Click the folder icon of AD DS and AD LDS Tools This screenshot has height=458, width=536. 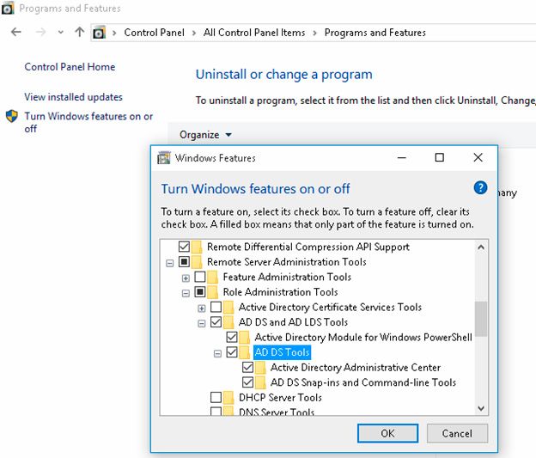pos(228,322)
